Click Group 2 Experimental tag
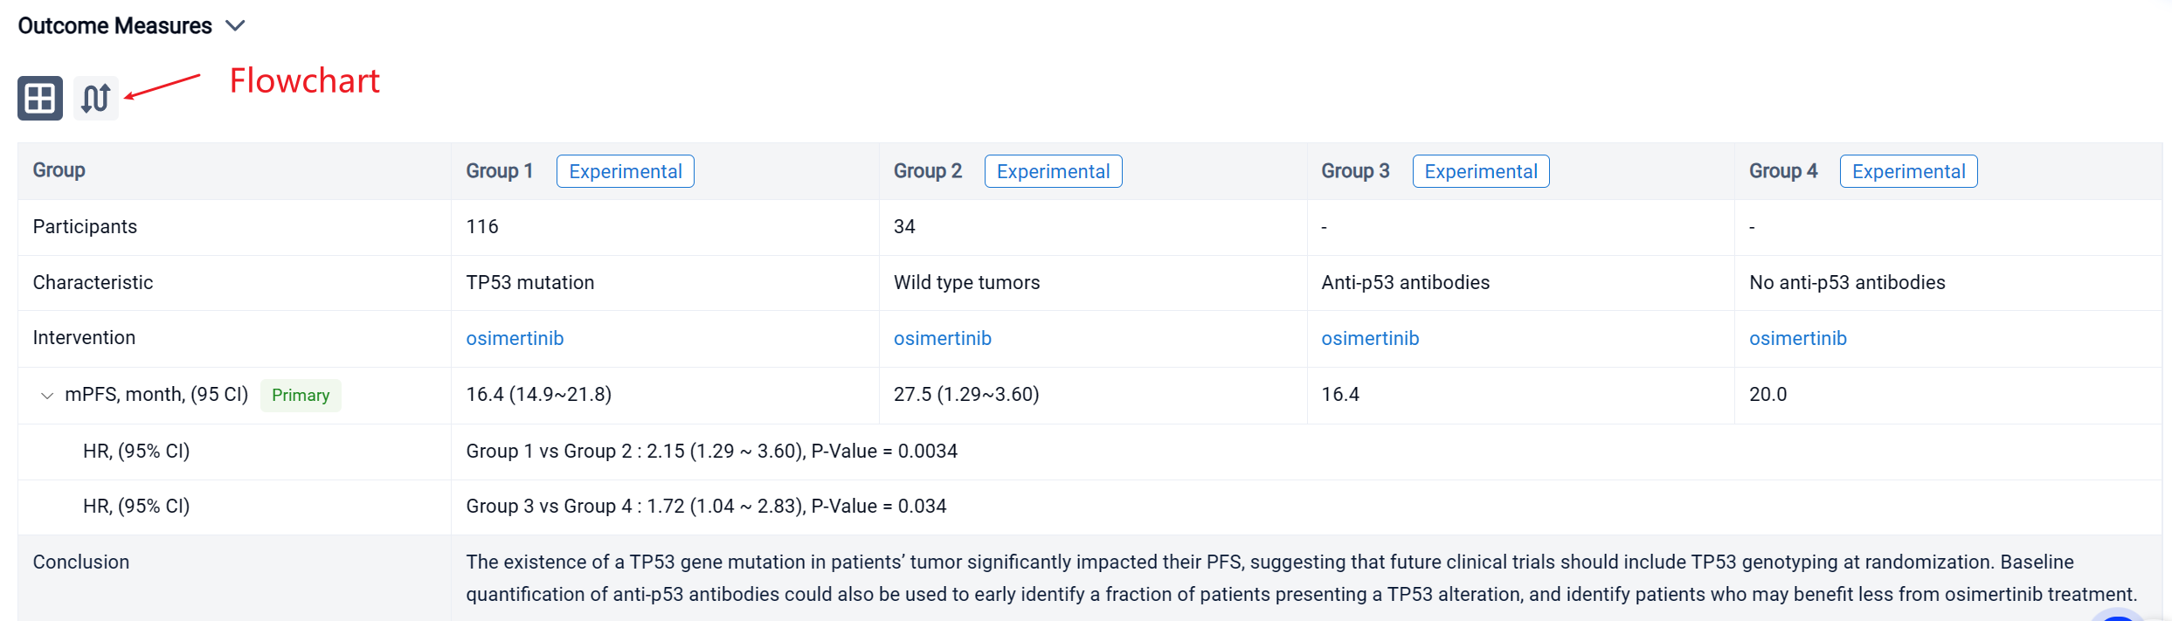2172x621 pixels. (1053, 172)
